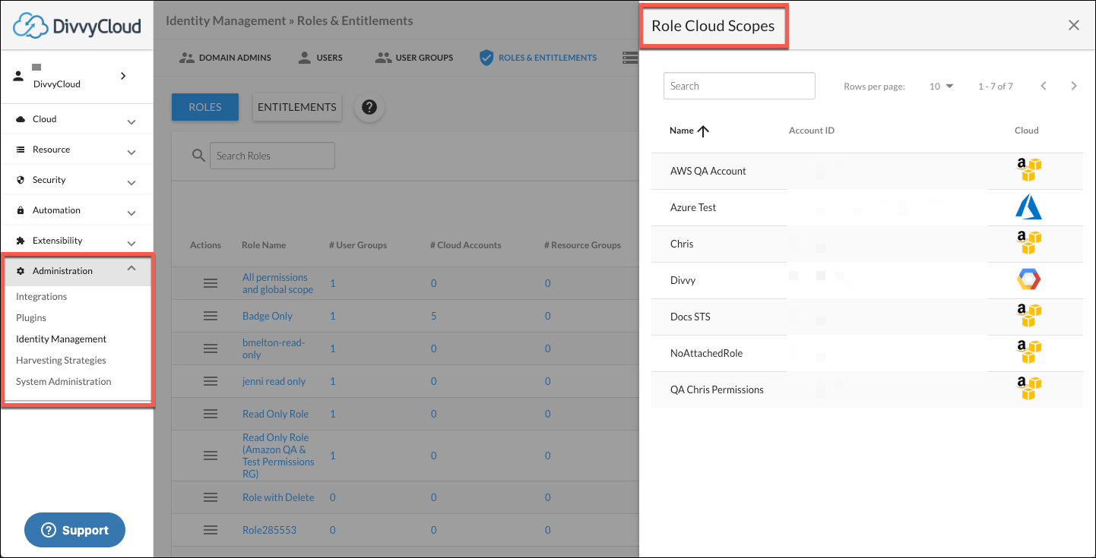The width and height of the screenshot is (1096, 558).
Task: Click the AWS icon in Docs STS row
Action: point(1029,316)
